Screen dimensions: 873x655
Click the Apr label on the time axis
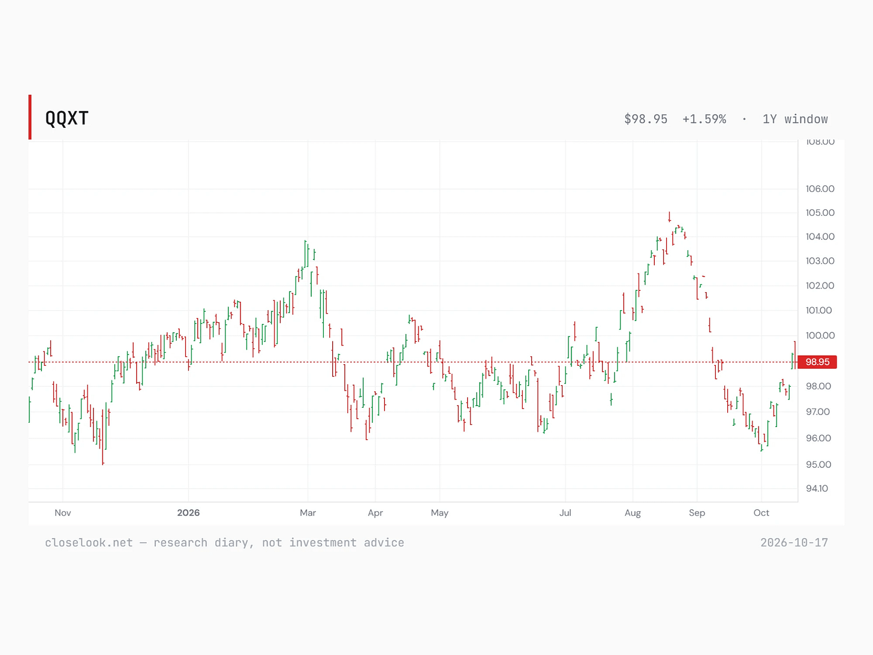[x=375, y=513]
